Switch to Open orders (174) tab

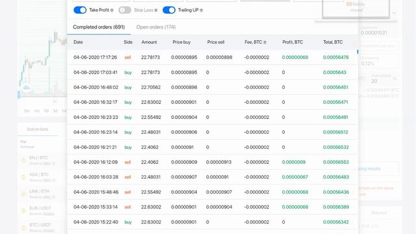point(156,27)
